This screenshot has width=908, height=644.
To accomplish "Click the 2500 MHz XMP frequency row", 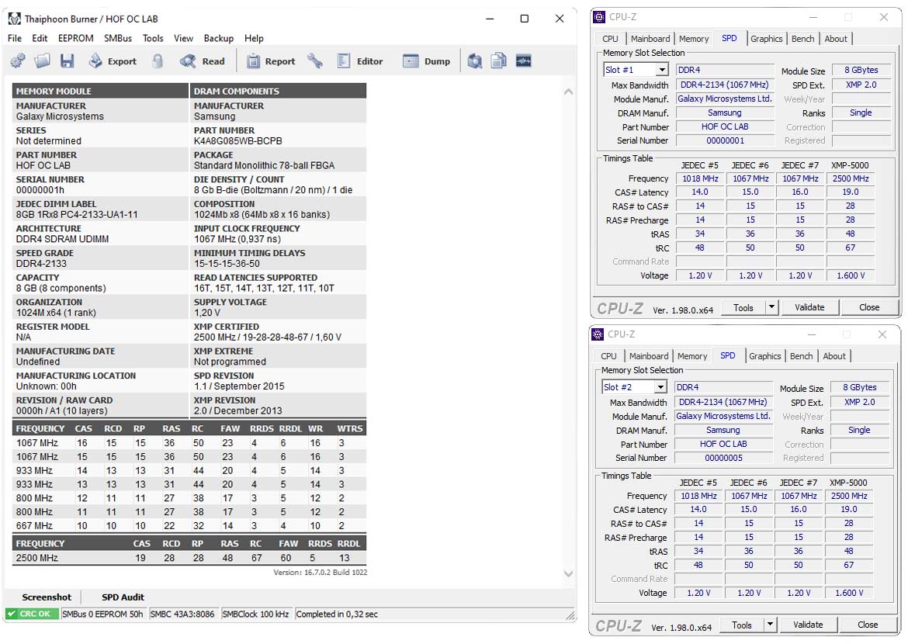I will click(x=189, y=558).
